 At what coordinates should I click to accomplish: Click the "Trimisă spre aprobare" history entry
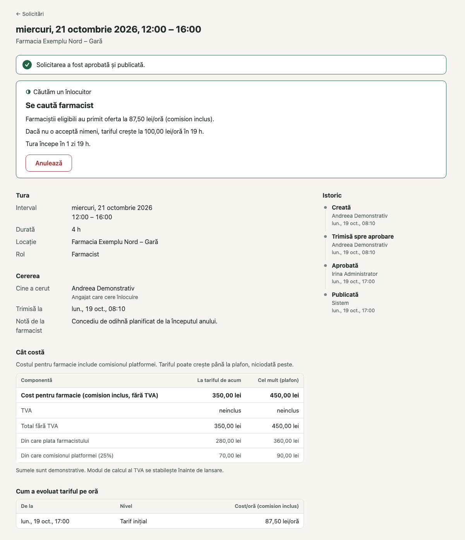coord(363,237)
